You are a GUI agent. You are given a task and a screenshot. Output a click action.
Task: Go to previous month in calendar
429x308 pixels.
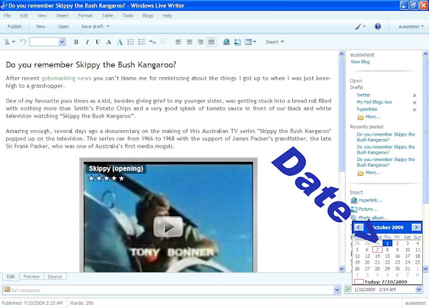tap(359, 227)
